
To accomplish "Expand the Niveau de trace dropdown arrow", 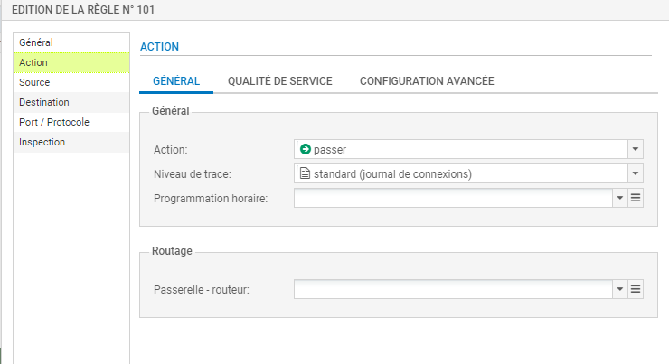I will tap(636, 173).
